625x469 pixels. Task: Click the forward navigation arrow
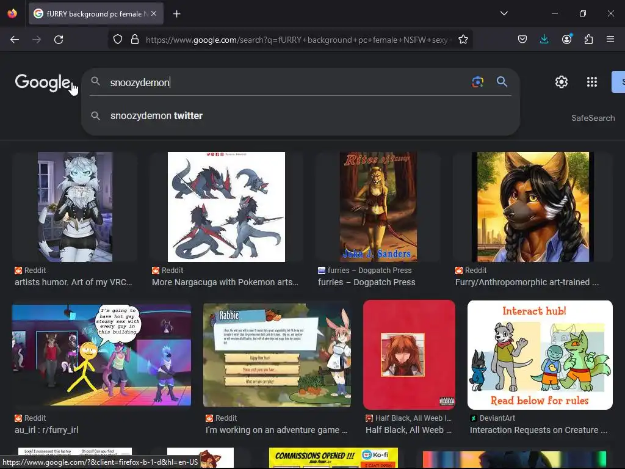[x=37, y=40]
